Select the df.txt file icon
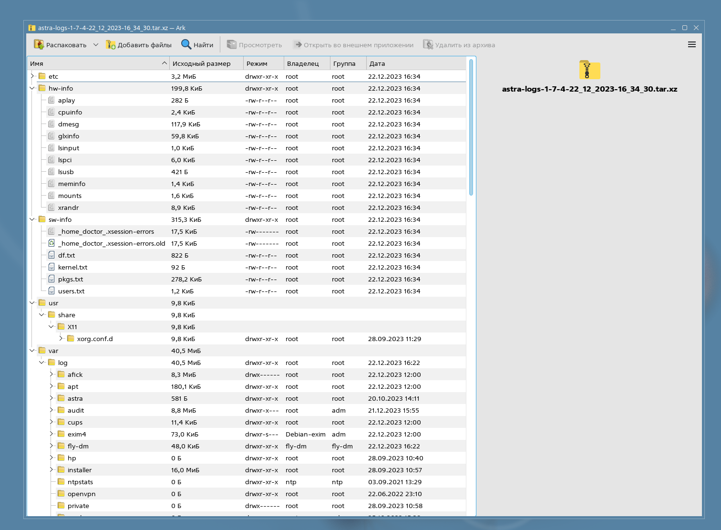Screen dimensions: 721x530 point(51,255)
